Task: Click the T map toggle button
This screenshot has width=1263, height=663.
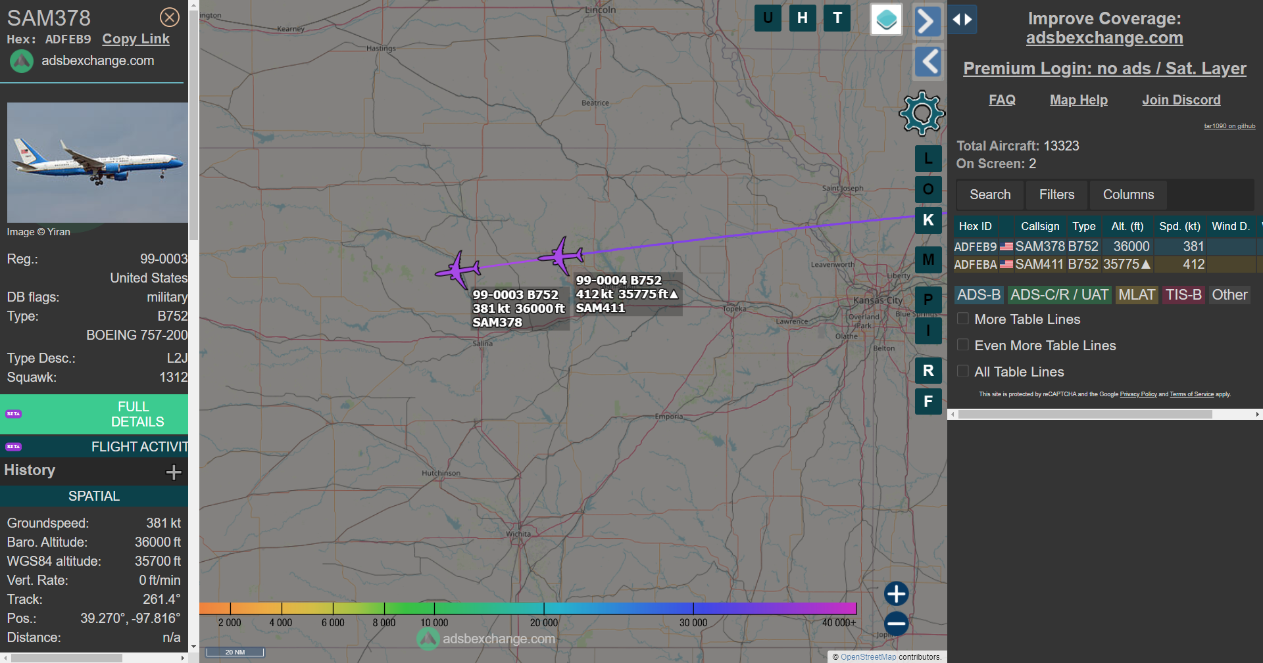Action: tap(837, 18)
